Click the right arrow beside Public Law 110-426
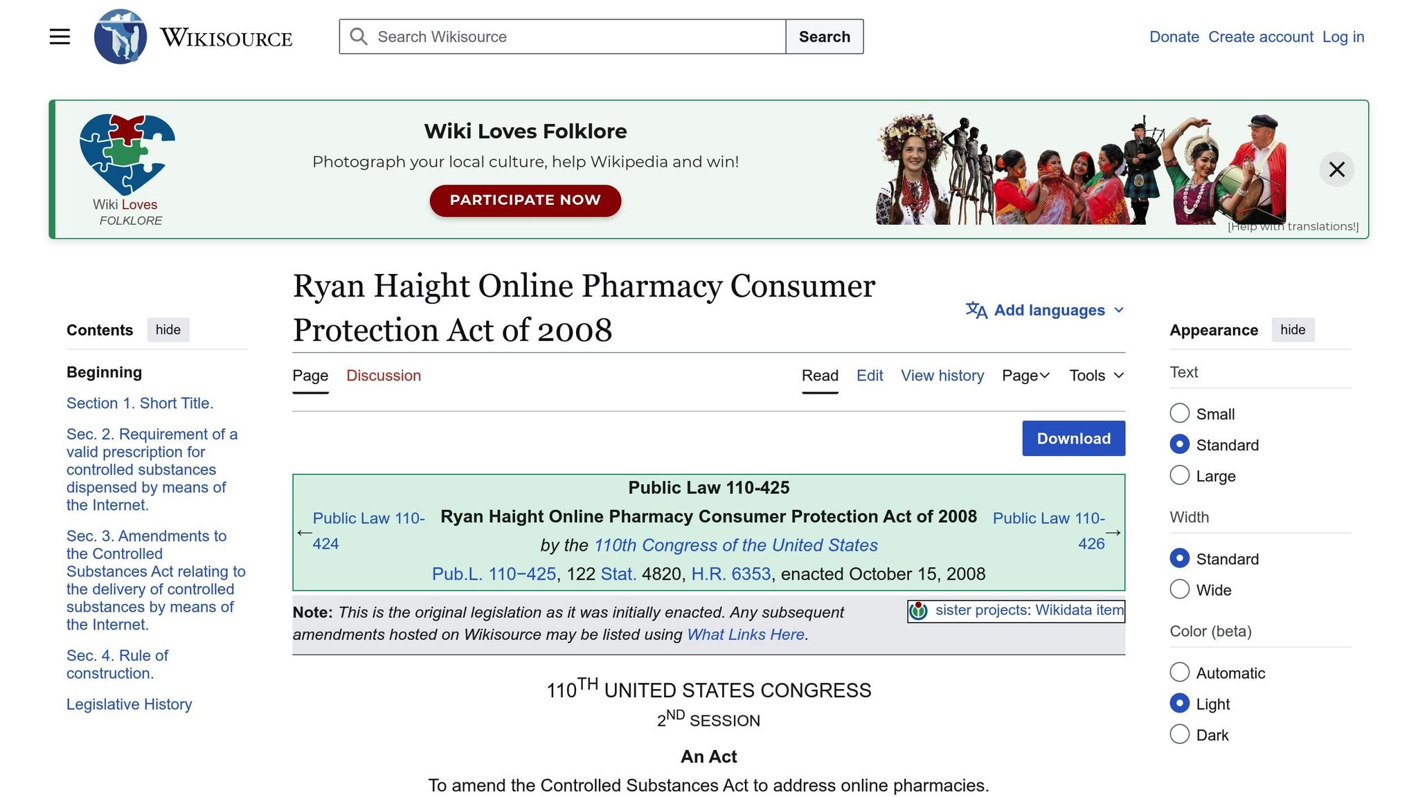The width and height of the screenshot is (1418, 797). (x=1113, y=532)
